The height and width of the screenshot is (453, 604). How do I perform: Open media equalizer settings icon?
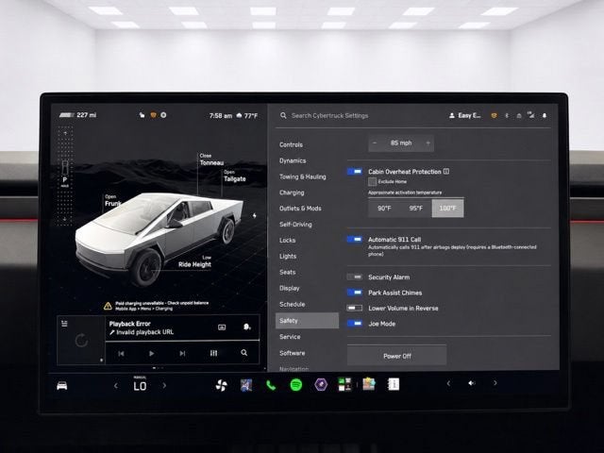pos(214,353)
